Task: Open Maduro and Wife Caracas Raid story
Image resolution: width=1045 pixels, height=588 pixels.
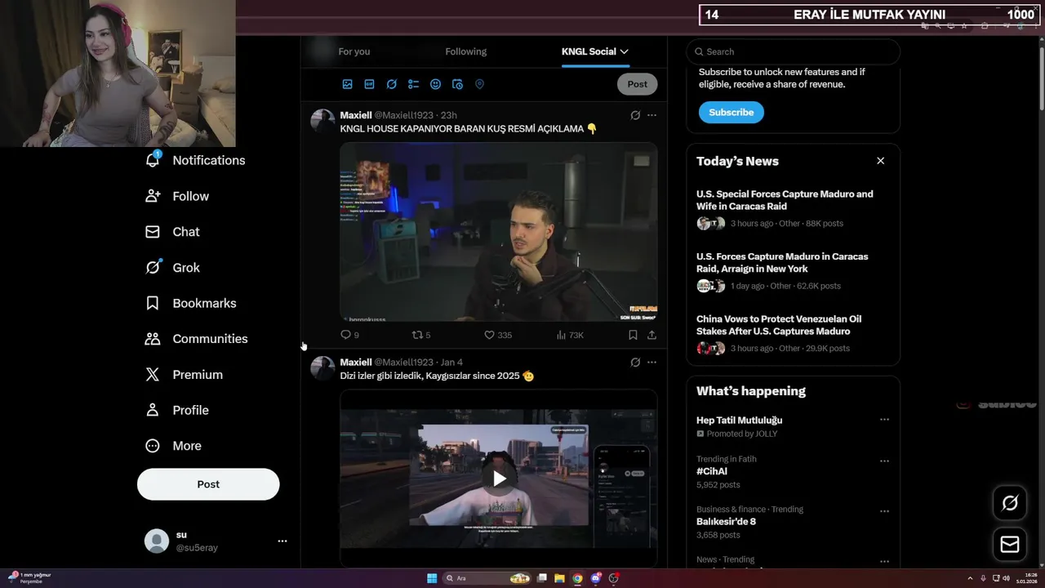Action: [x=785, y=200]
